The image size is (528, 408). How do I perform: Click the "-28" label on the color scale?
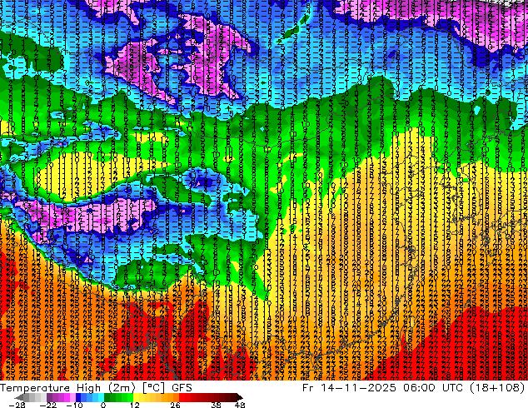[17, 405]
